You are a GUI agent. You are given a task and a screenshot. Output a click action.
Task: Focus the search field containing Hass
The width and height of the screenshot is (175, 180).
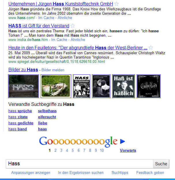[x=80, y=164]
